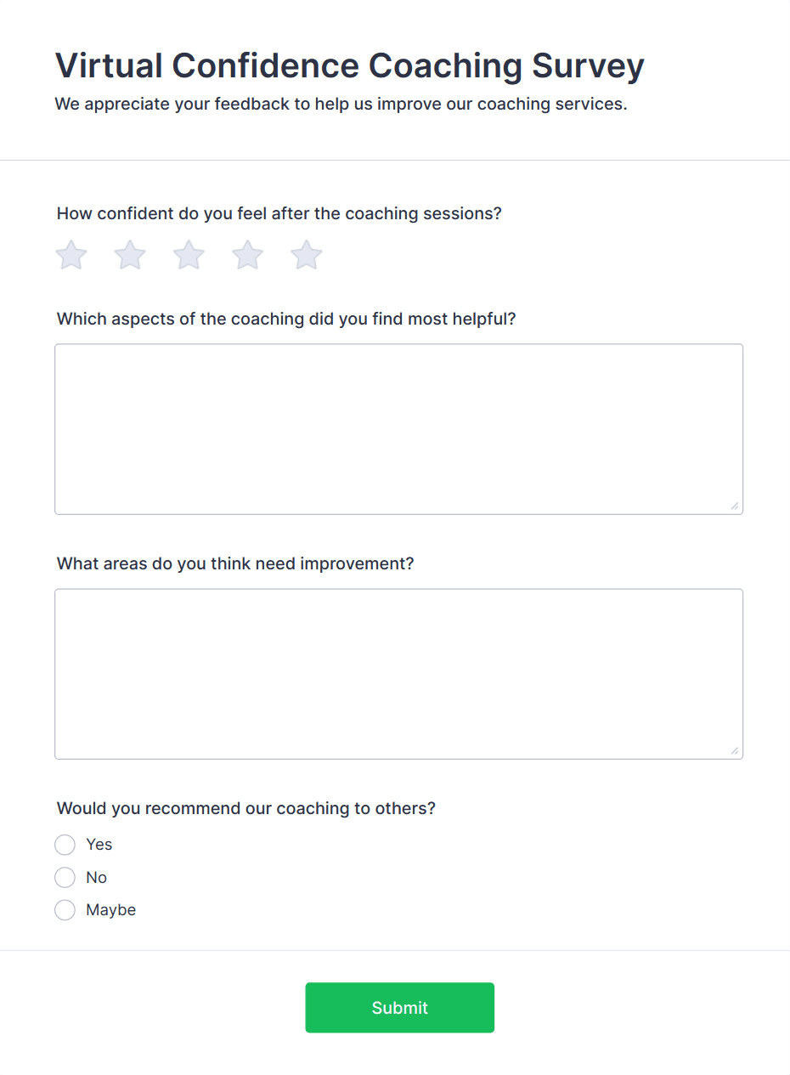The image size is (790, 1075).
Task: Choose the No recommendation option
Action: point(65,878)
